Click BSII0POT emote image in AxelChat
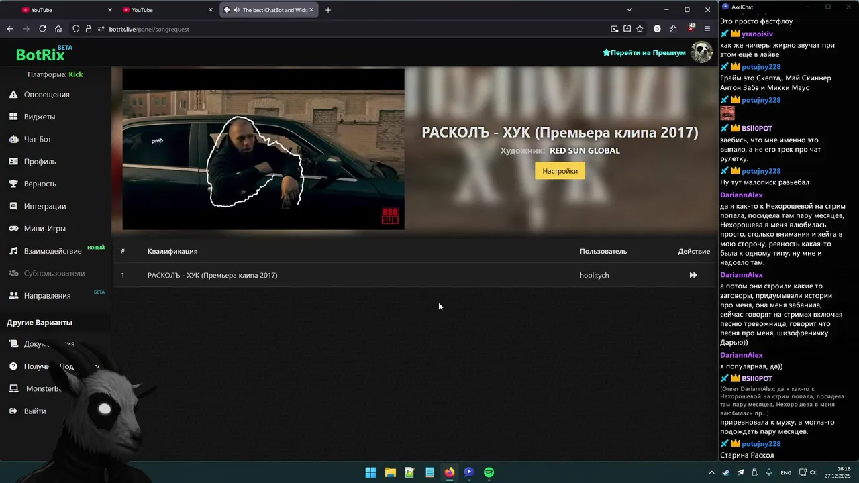 coord(727,113)
